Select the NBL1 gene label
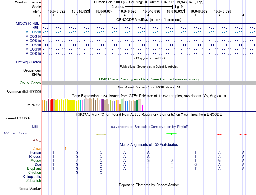The image size is (256, 195). pos(36,28)
